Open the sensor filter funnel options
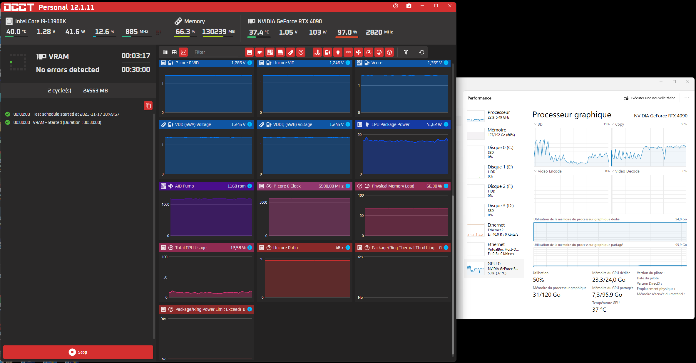Screen dimensions: 696x363 click(x=406, y=52)
